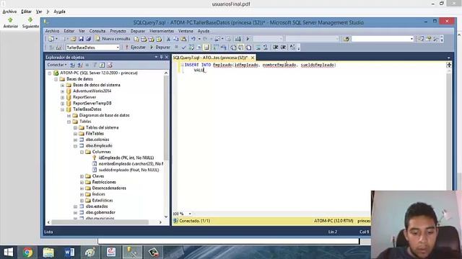Viewport: 462px width, 259px height.
Task: Expand the Desencadenadores folder
Action: click(82, 188)
